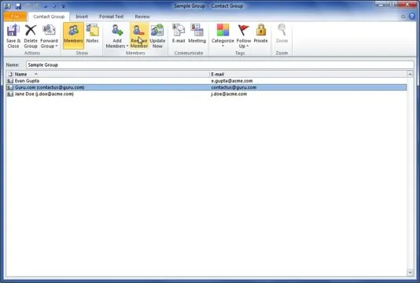The image size is (420, 283).
Task: Click in the Name field containing Sample Group
Action: (220, 64)
